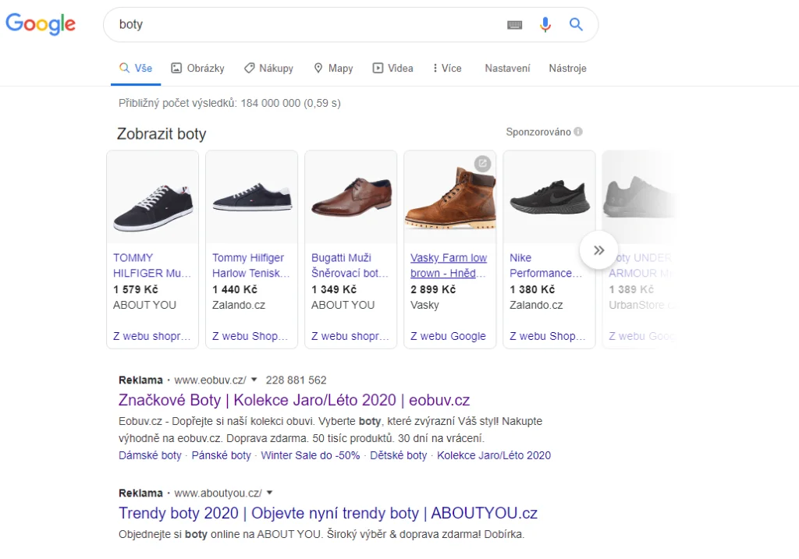
Task: Select the Vše tab
Action: 136,69
